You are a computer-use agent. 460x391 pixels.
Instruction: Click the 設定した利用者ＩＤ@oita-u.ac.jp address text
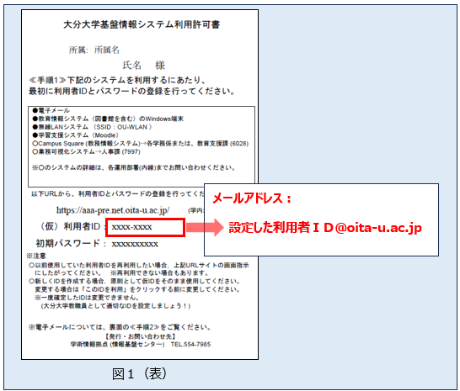pos(325,228)
